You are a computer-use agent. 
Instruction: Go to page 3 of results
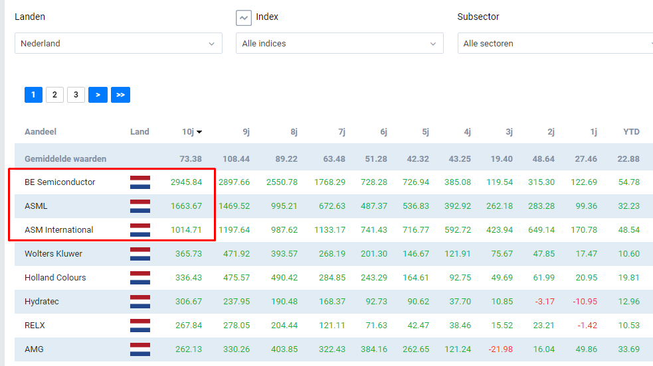point(76,95)
